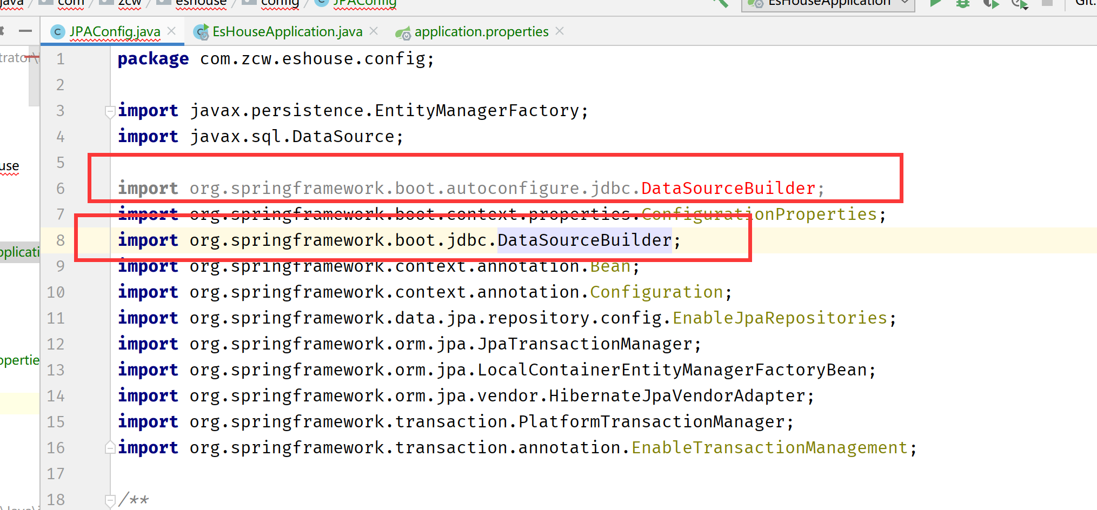Switch to the EsHouseApplication.java tab

pyautogui.click(x=287, y=31)
